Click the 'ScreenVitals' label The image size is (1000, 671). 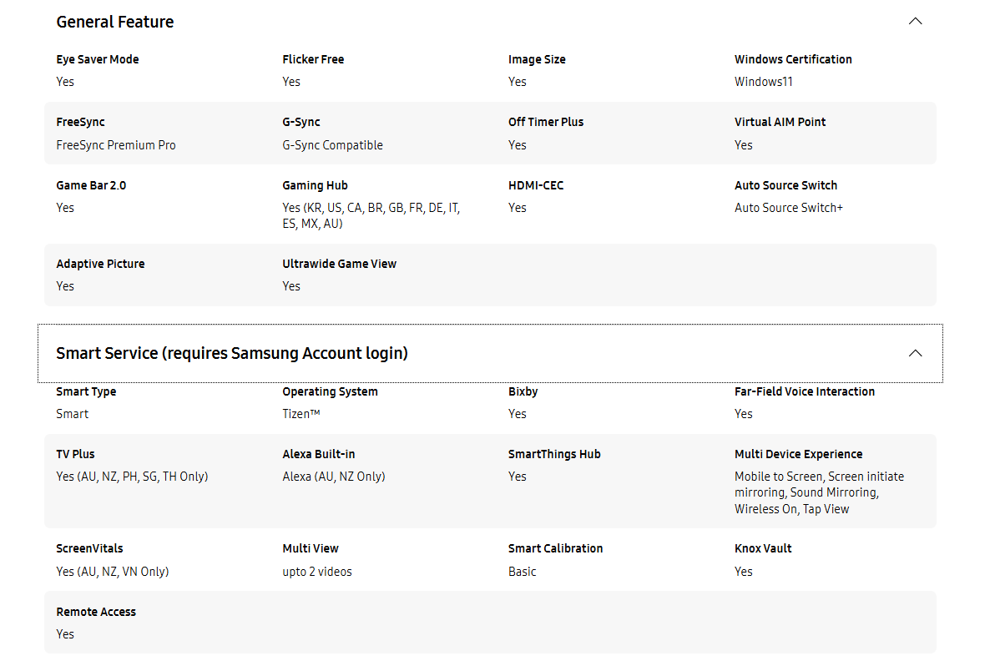pyautogui.click(x=90, y=548)
